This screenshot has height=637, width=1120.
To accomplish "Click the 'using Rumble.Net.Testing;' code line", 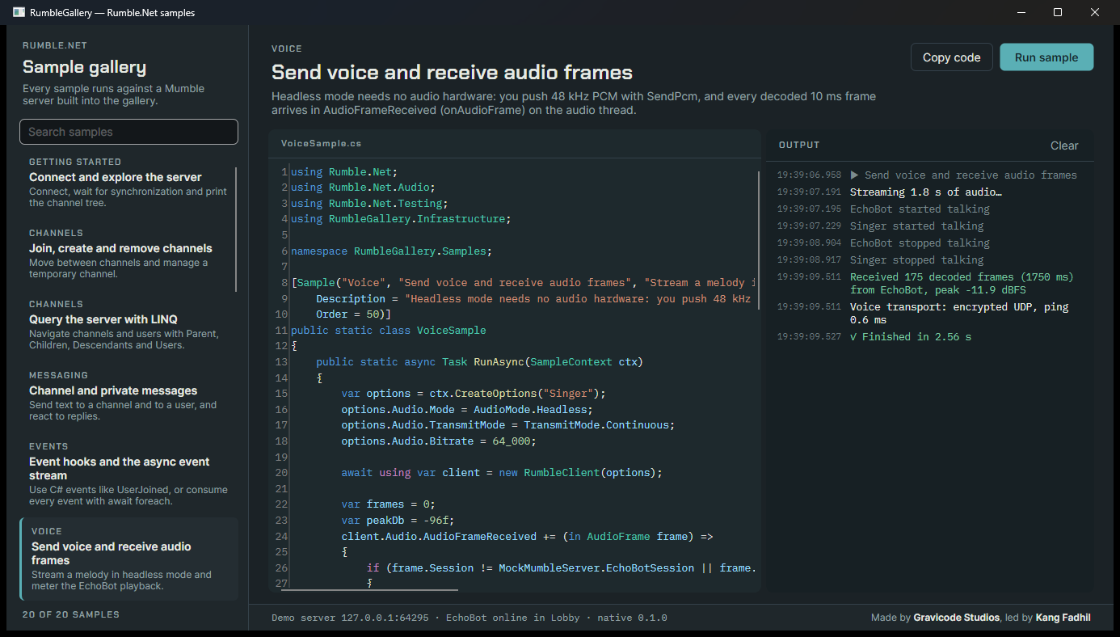I will click(369, 204).
